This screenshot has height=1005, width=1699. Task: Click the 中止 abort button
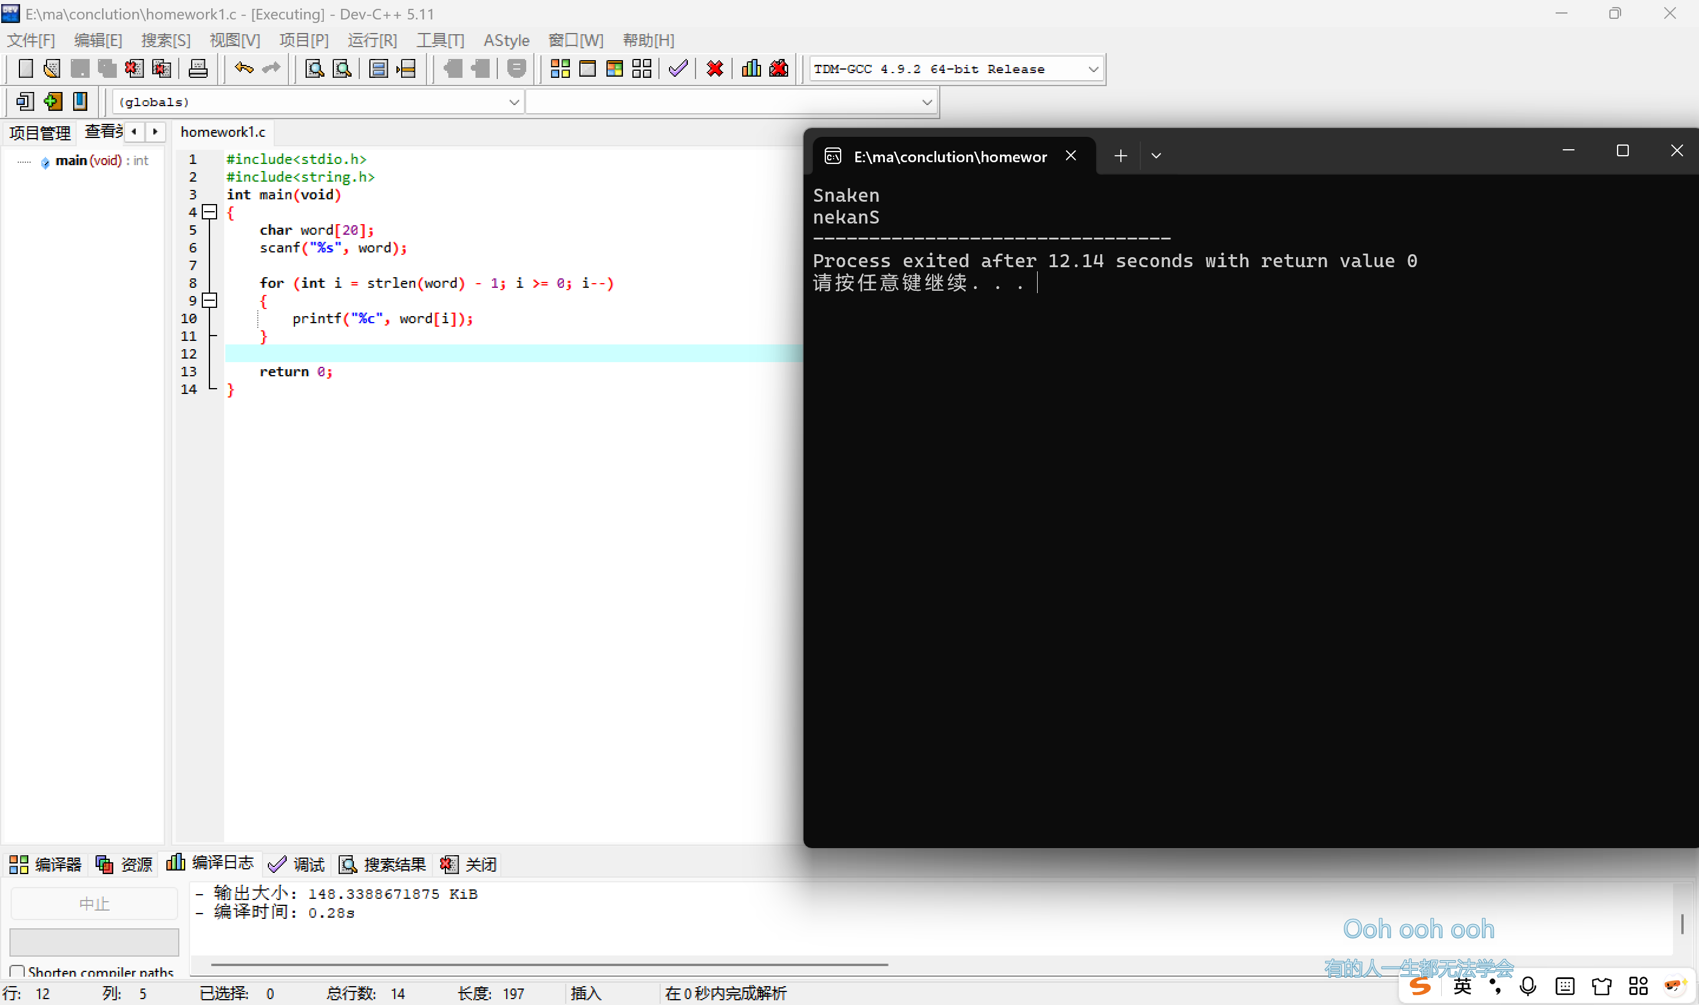[x=94, y=904]
